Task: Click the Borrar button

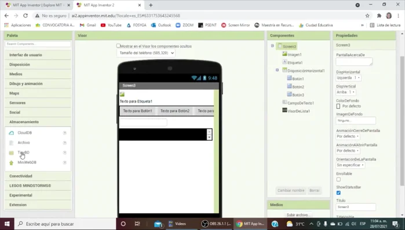Action: [315, 191]
